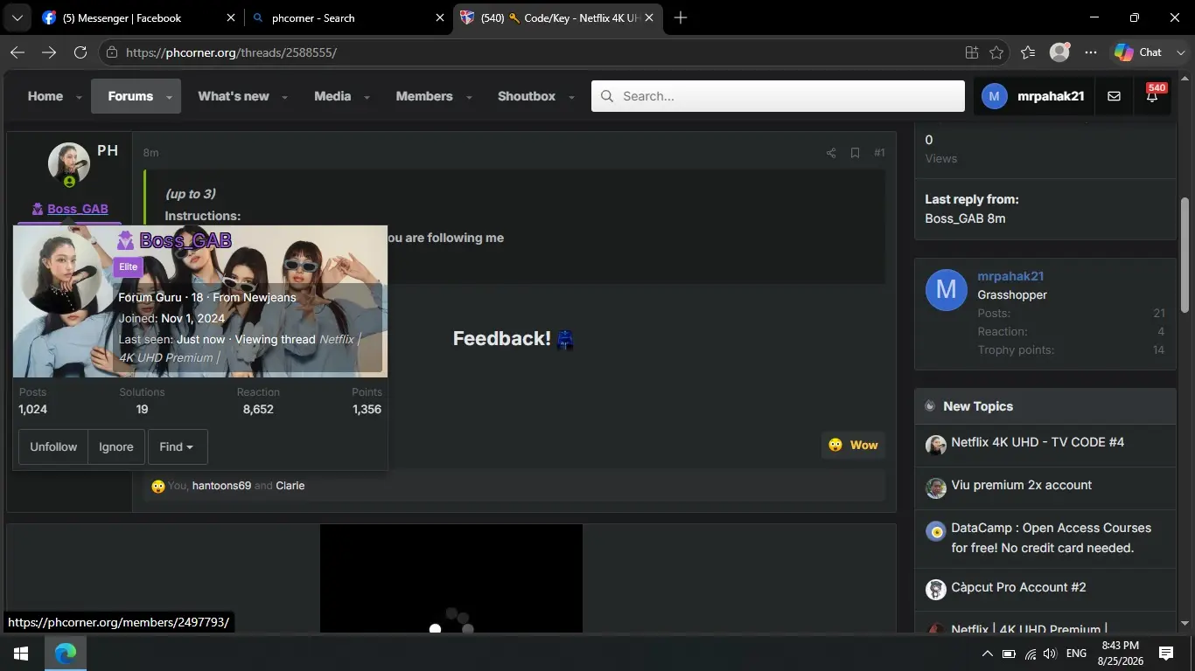Screen dimensions: 1195x671
Task: Open Boss_GAB name in profile card
Action: 185,240
